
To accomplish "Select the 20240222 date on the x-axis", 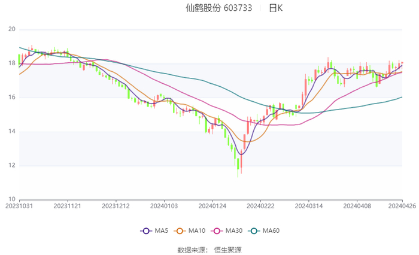I will (260, 205).
